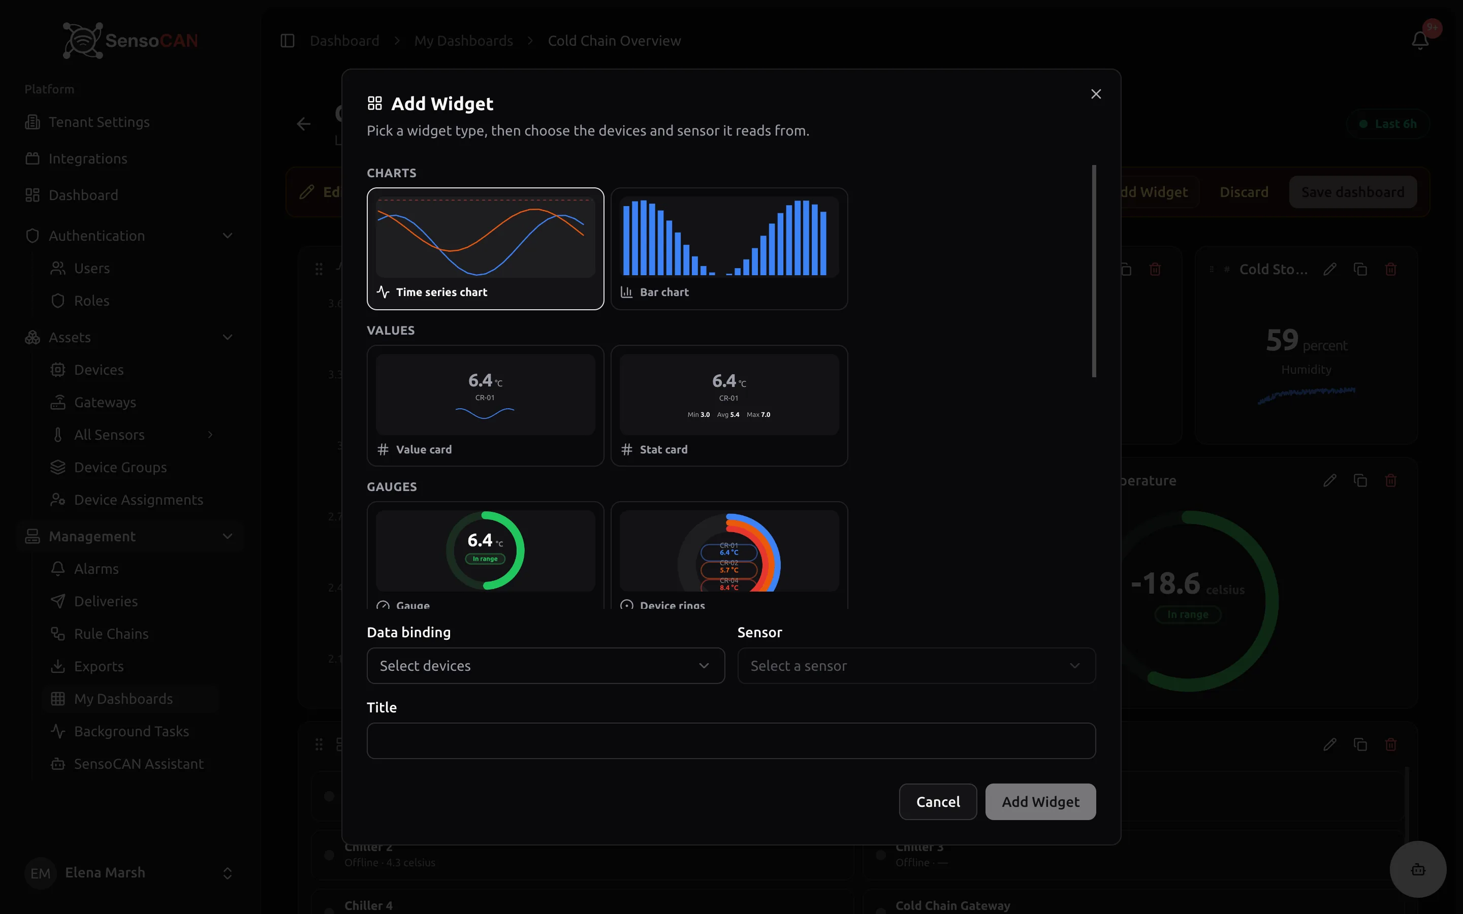Click Discard in the edit bar
1463x914 pixels.
pyautogui.click(x=1244, y=192)
